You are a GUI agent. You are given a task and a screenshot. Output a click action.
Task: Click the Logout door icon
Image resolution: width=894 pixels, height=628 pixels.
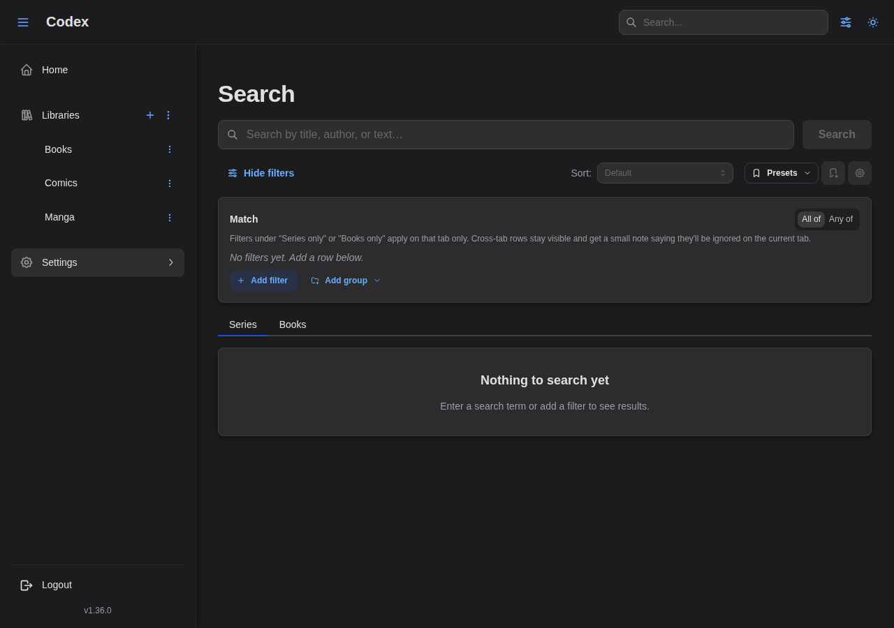tap(27, 585)
